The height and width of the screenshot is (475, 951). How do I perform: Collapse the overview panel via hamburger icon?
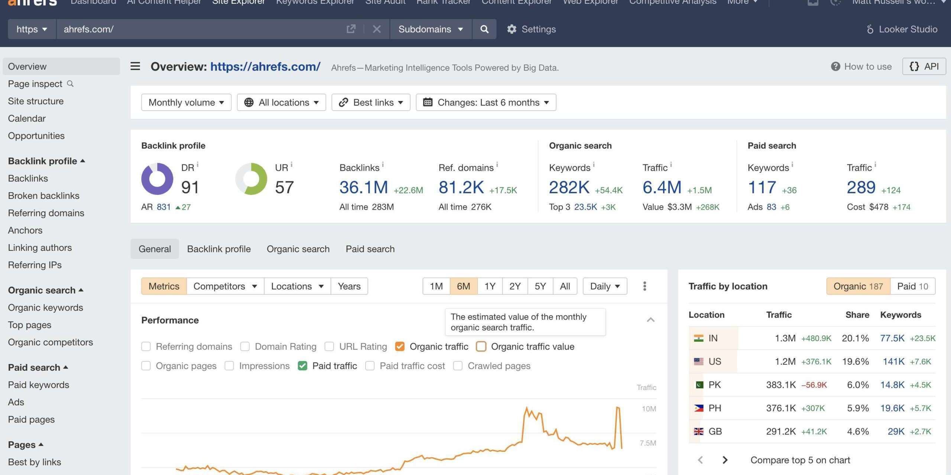[135, 66]
